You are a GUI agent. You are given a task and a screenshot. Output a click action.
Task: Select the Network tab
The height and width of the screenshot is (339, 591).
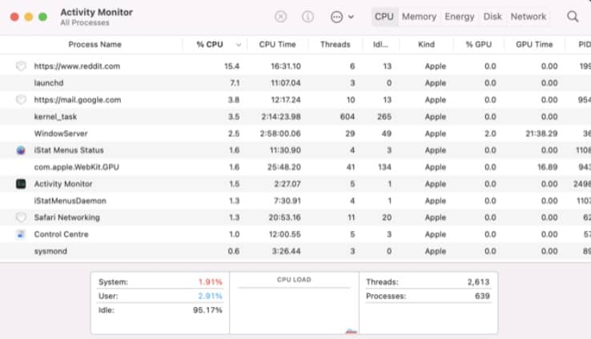pyautogui.click(x=529, y=17)
